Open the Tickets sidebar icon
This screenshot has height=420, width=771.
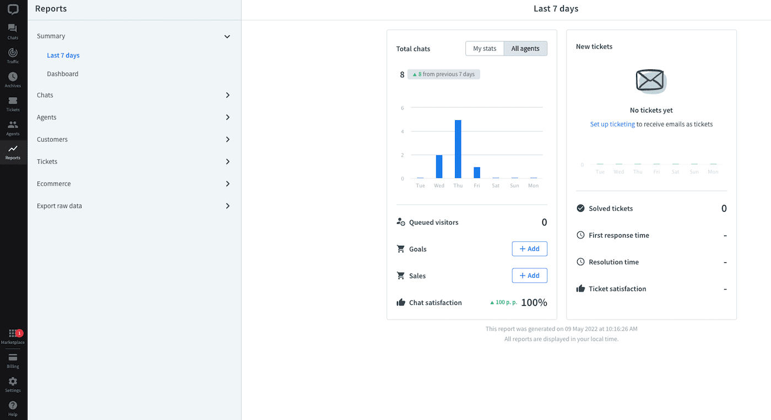point(13,103)
